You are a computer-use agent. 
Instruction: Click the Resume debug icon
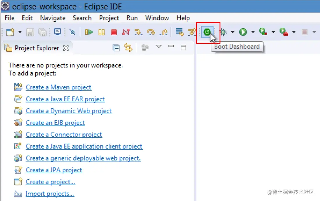coord(89,32)
